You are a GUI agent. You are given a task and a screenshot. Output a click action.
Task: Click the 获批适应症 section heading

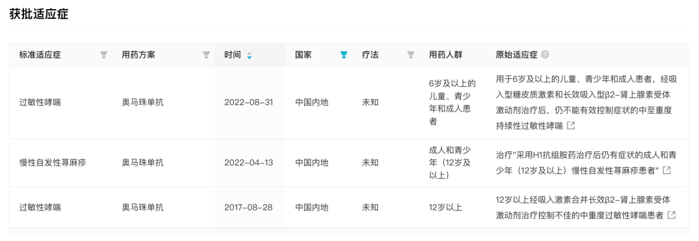(x=39, y=14)
